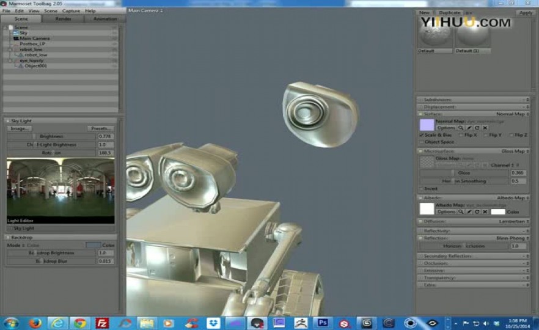Click the robot_low child mesh icon

point(21,54)
